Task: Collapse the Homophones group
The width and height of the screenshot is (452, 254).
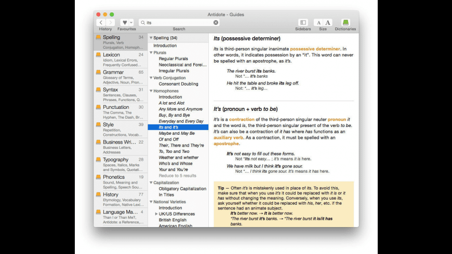Action: point(151,91)
